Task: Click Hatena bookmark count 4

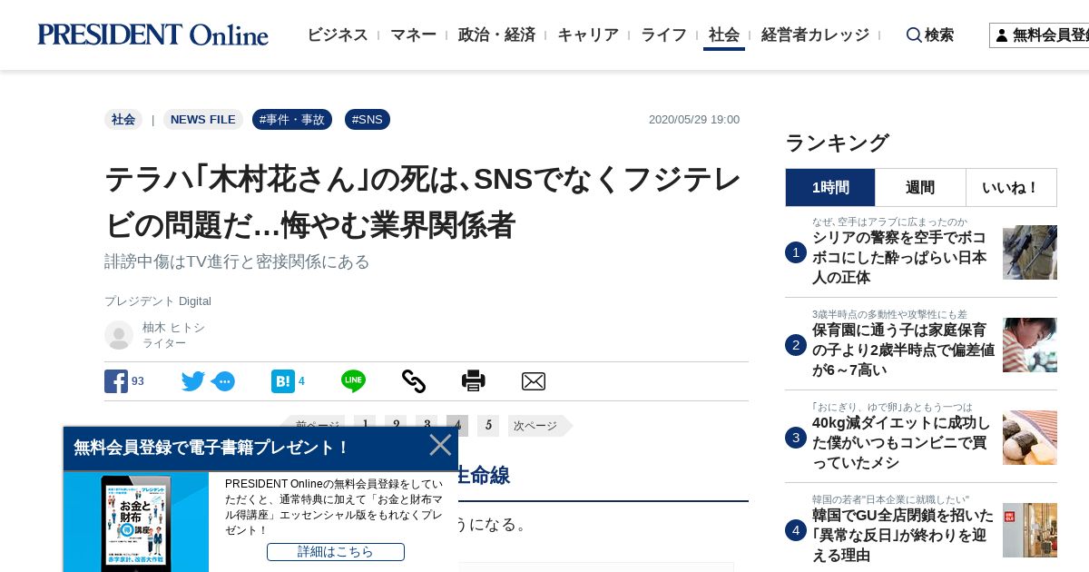Action: pyautogui.click(x=301, y=381)
